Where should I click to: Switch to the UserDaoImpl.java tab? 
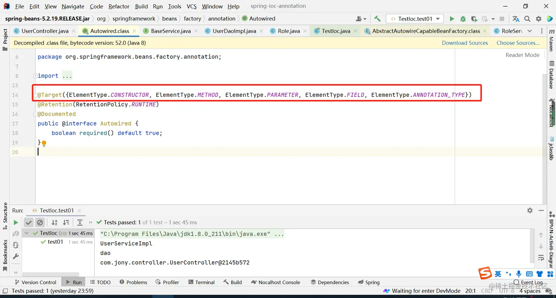(234, 31)
